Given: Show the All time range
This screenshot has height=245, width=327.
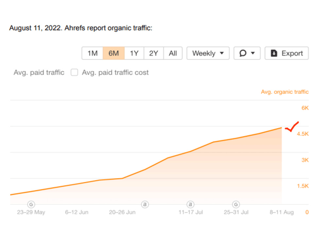Looking at the screenshot, I should pyautogui.click(x=173, y=53).
